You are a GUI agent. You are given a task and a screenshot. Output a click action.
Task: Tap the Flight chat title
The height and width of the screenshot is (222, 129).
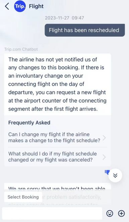click(36, 6)
